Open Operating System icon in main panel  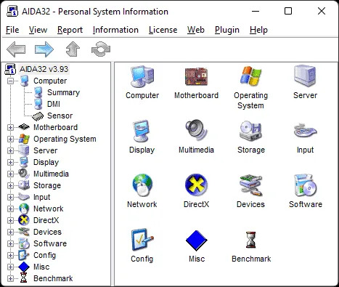[250, 76]
